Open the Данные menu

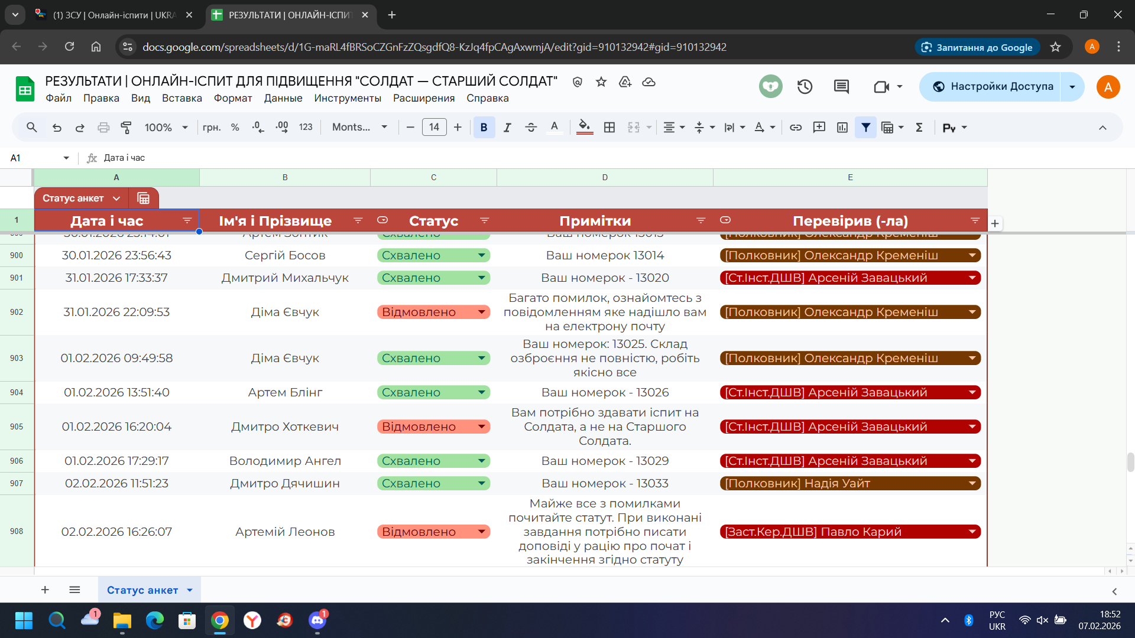click(283, 98)
